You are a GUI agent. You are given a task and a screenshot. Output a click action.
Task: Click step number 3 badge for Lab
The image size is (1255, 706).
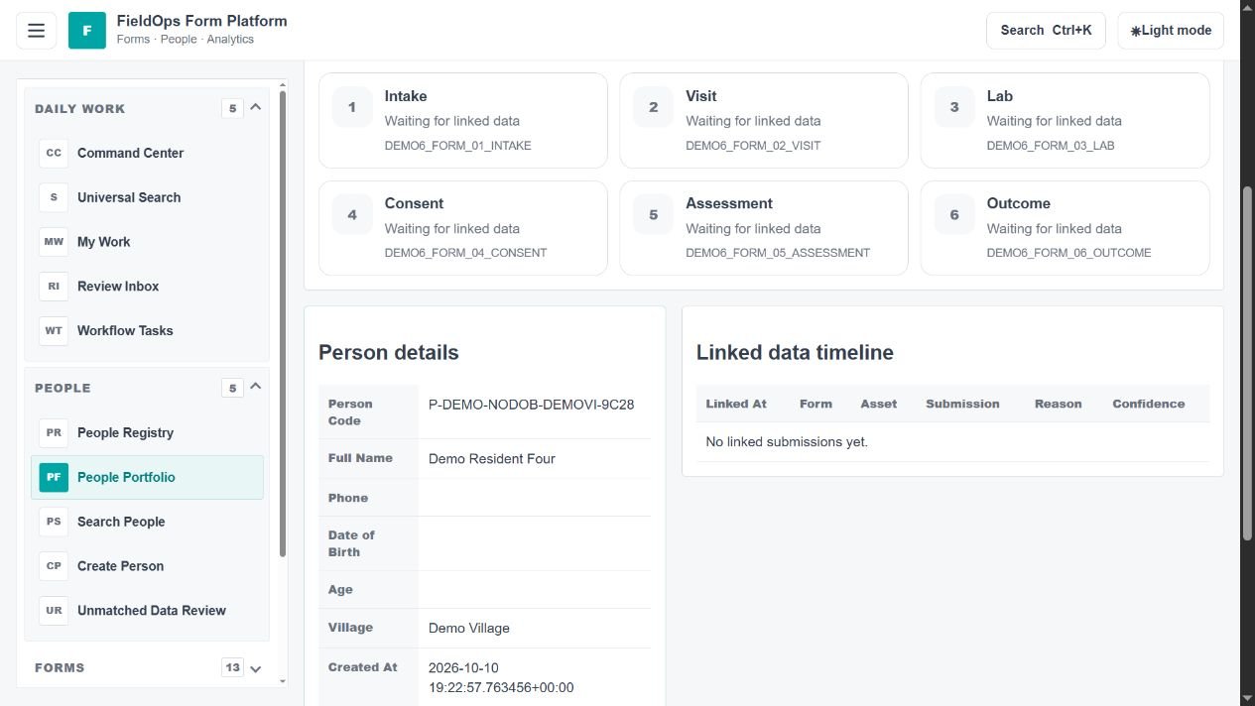click(x=954, y=107)
